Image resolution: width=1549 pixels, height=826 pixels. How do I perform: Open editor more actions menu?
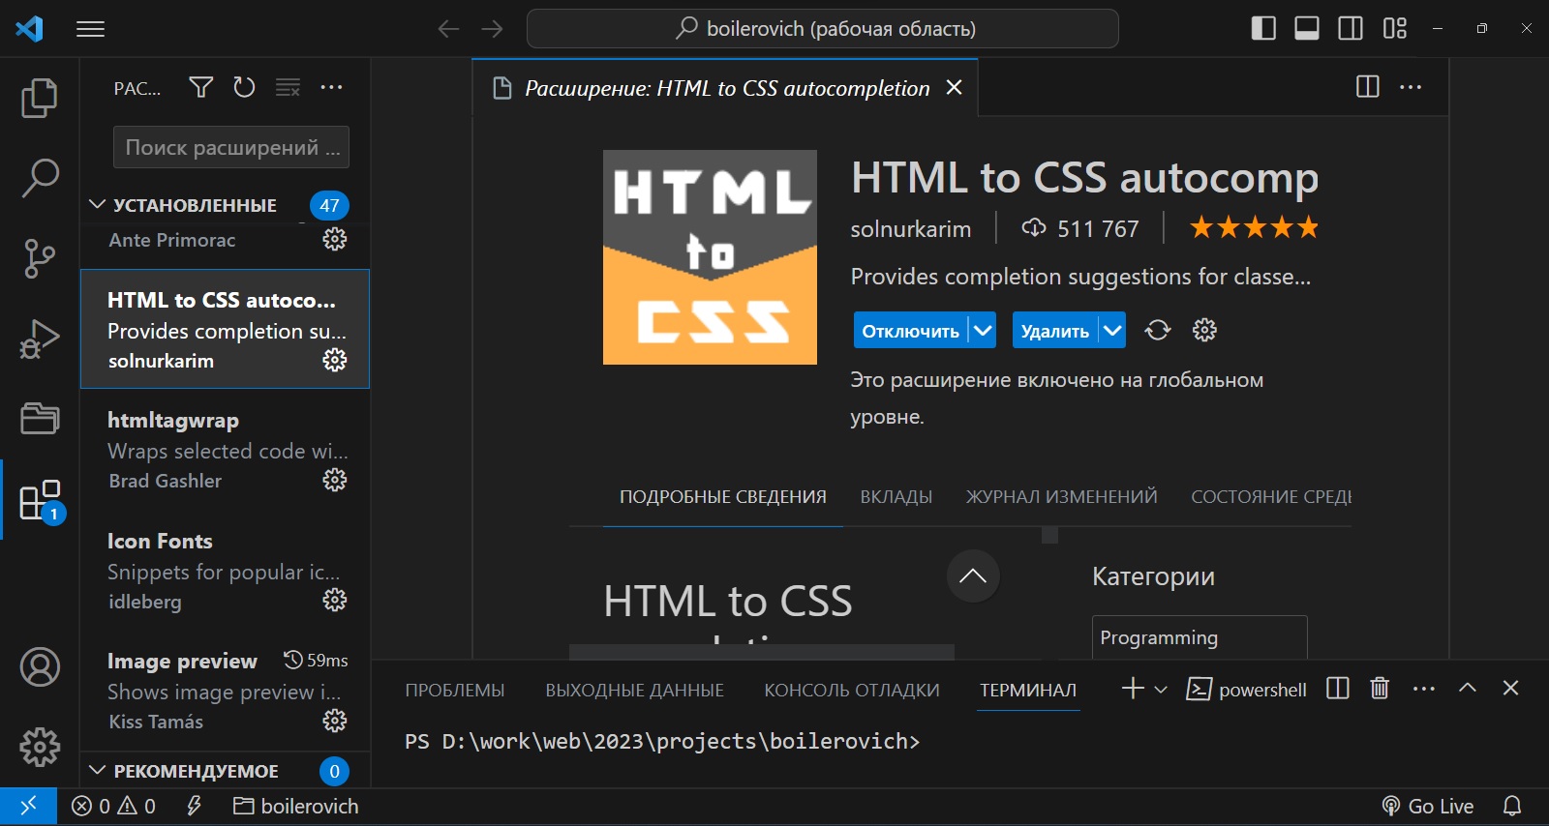tap(1411, 87)
